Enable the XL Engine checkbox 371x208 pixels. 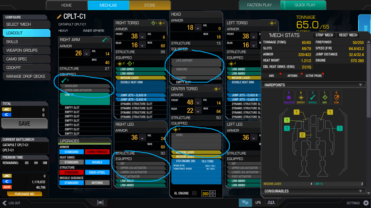pos(194,193)
